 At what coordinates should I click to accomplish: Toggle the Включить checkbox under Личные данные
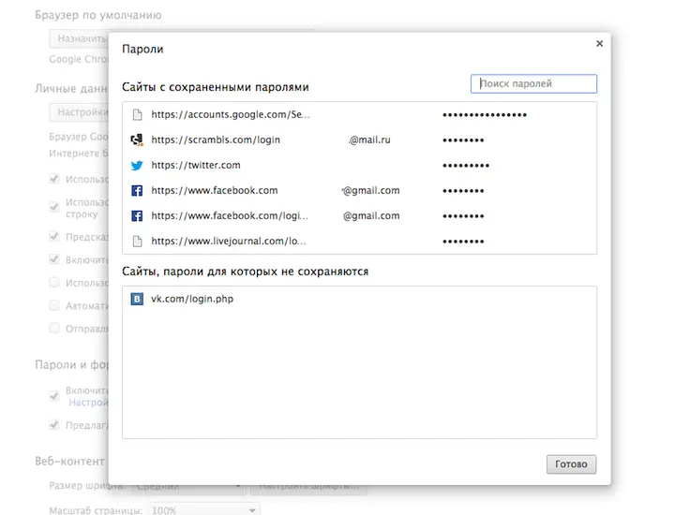54,259
